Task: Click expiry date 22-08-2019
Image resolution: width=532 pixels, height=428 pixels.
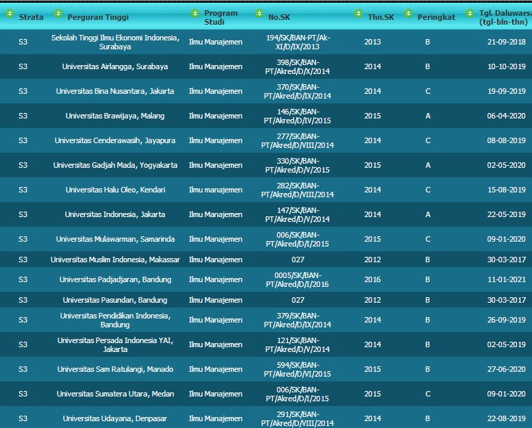Action: pyautogui.click(x=507, y=418)
